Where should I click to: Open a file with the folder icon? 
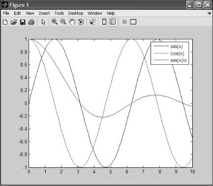coord(14,22)
